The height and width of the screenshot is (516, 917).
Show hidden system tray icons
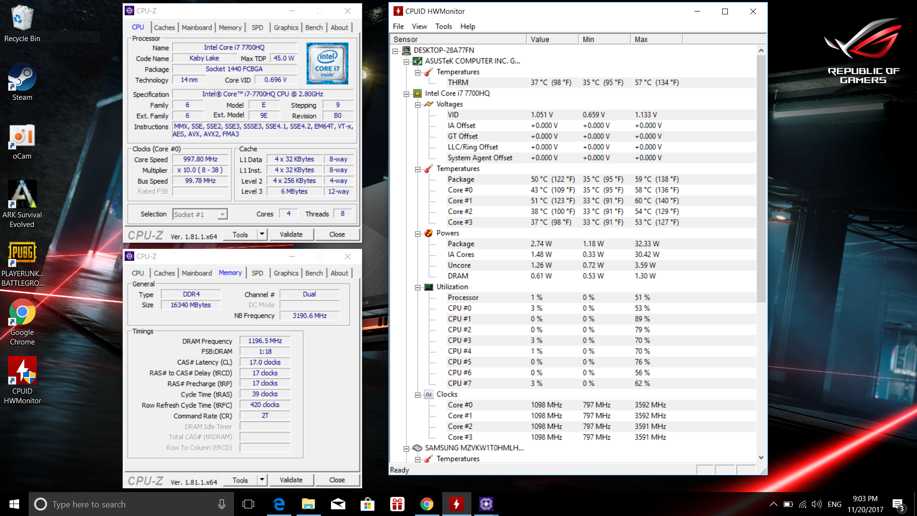(x=773, y=504)
